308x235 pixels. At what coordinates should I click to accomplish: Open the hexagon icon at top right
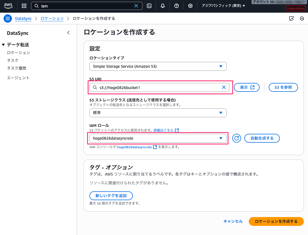[302, 19]
